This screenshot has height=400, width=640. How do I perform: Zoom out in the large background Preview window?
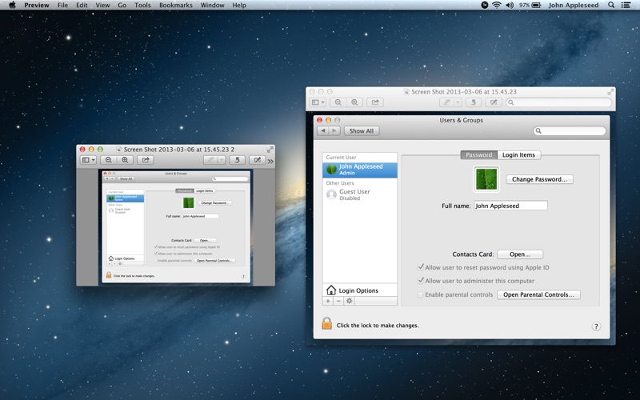(x=338, y=102)
